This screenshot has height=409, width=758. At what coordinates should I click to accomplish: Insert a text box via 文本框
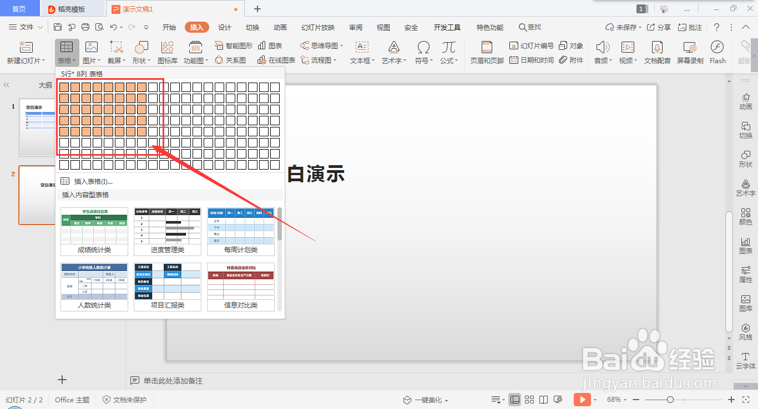tap(360, 52)
